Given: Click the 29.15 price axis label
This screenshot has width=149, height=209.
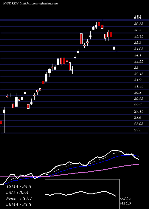Looking at the screenshot, I should [139, 111].
